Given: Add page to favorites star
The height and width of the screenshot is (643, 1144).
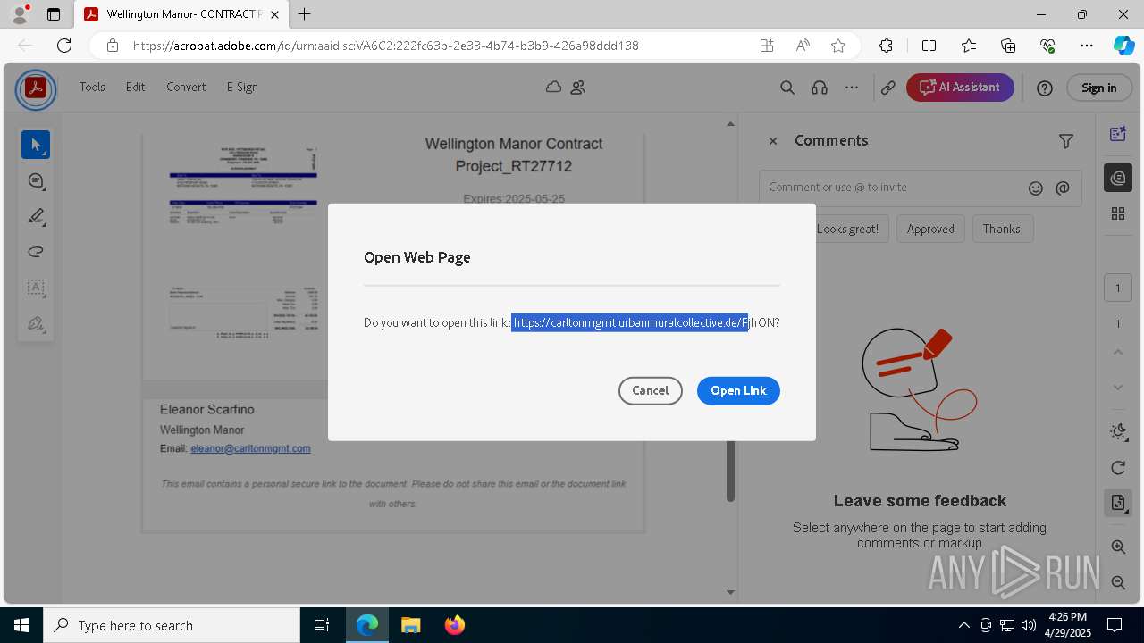Looking at the screenshot, I should tap(838, 46).
